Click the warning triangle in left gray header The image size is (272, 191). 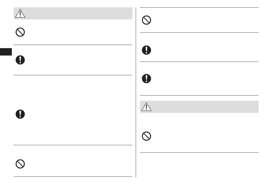pyautogui.click(x=20, y=13)
